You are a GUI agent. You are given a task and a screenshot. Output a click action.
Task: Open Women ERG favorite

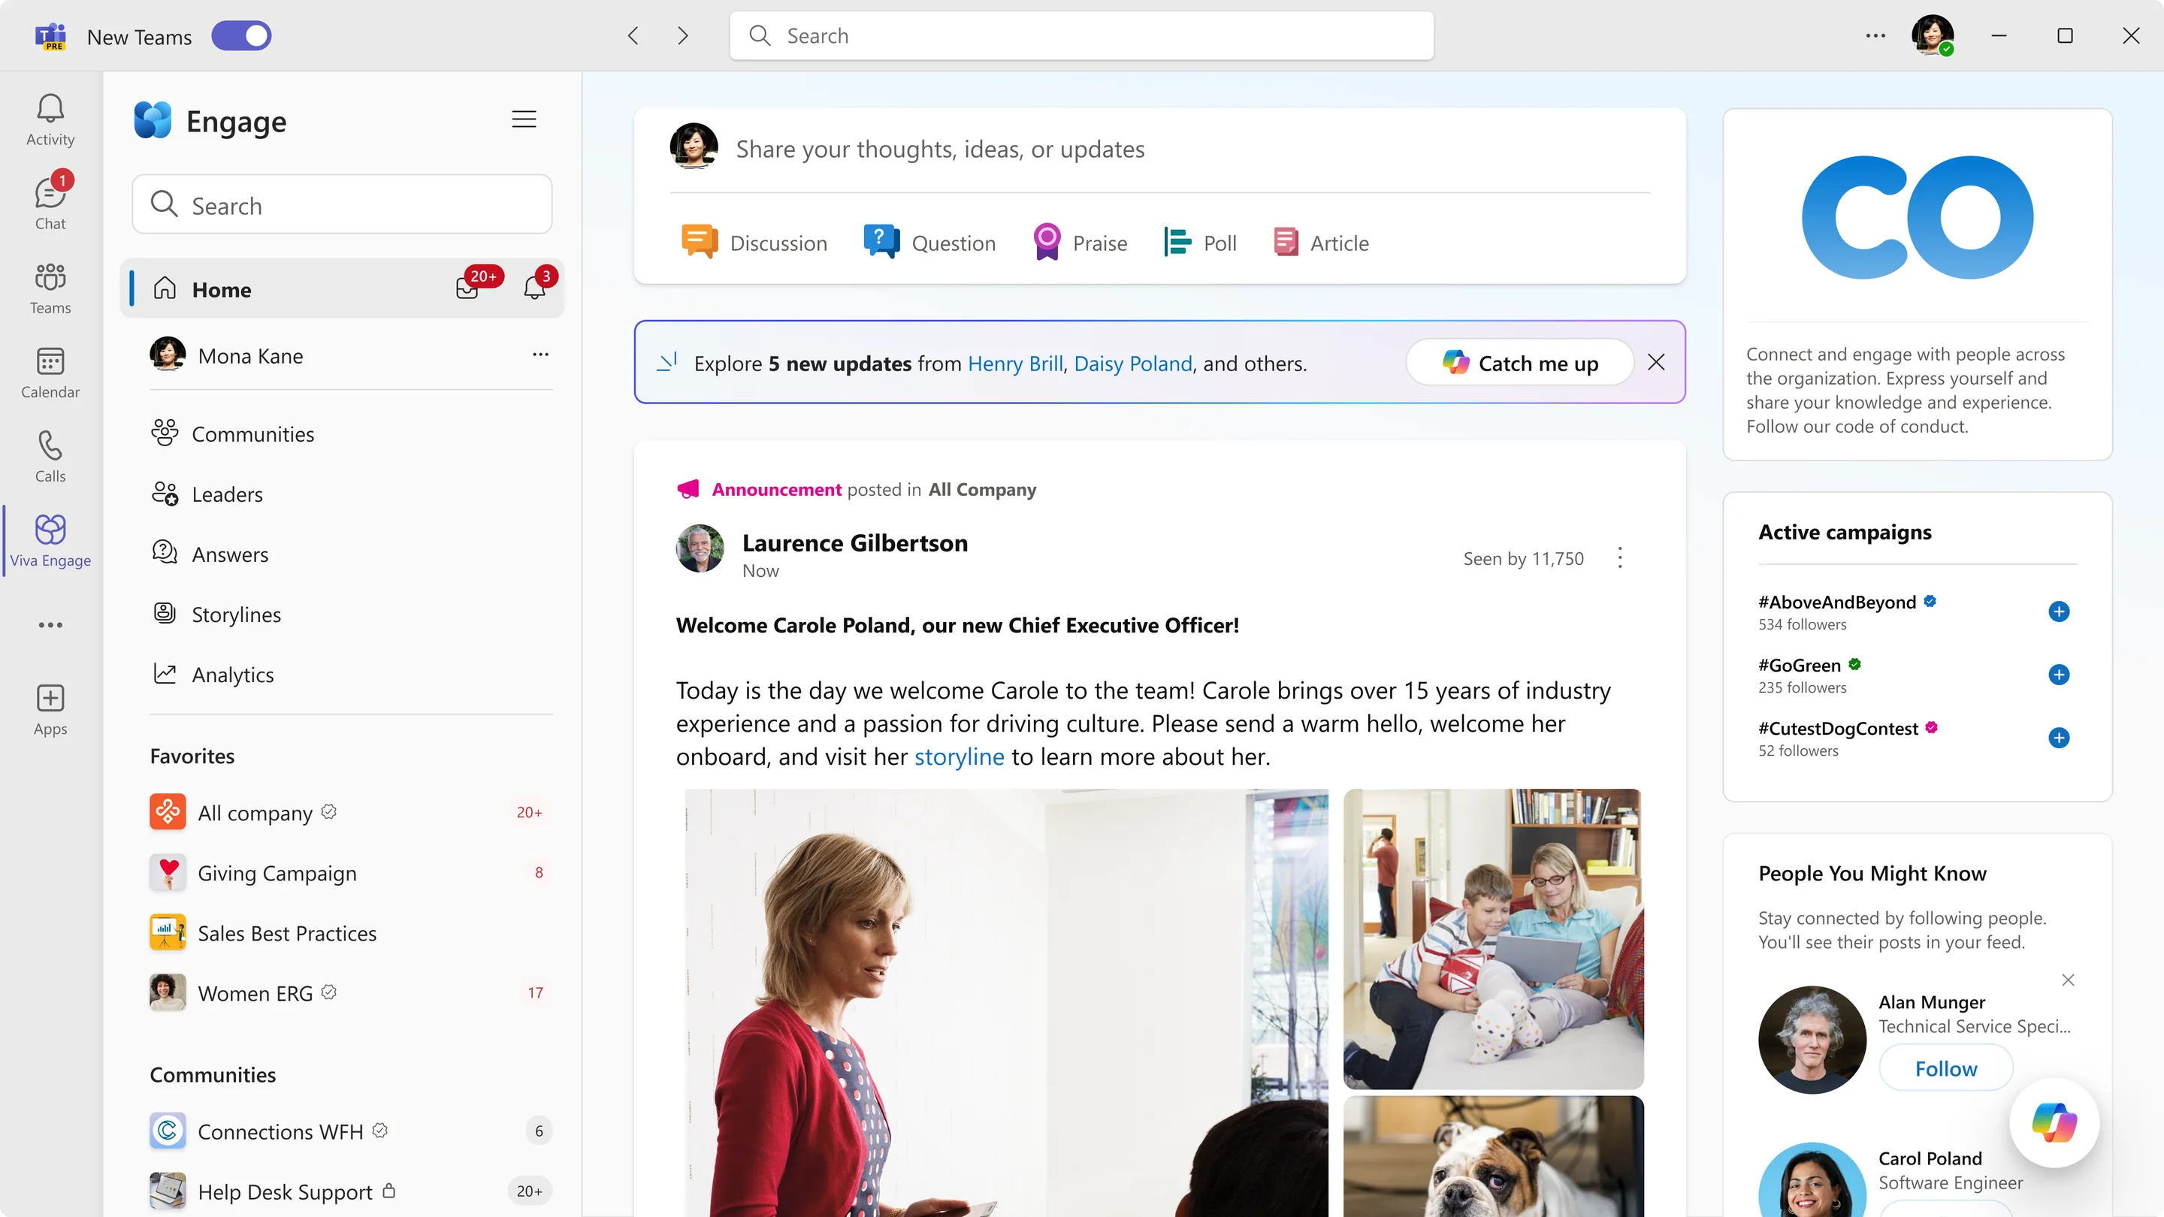click(x=351, y=992)
